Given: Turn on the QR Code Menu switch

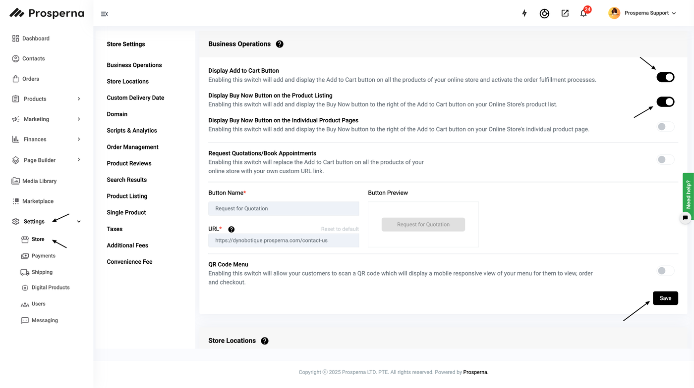Looking at the screenshot, I should coord(665,271).
